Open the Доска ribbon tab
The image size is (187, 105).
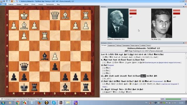pos(26,4)
